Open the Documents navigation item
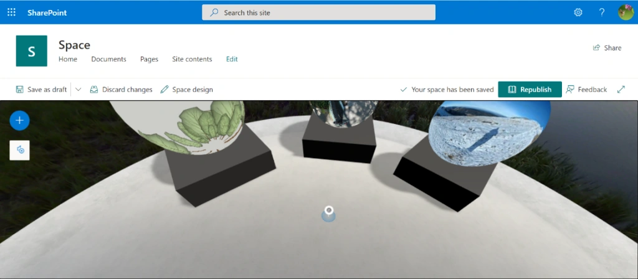 coord(108,59)
